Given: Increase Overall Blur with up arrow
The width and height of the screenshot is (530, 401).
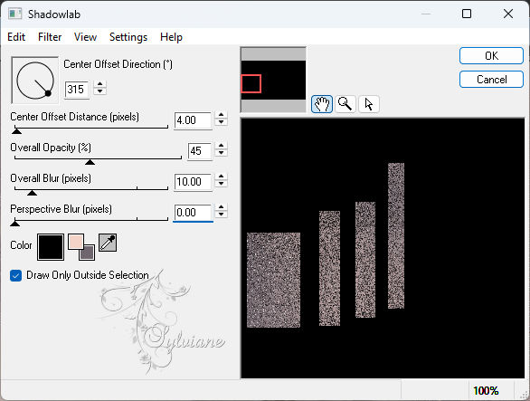Looking at the screenshot, I should click(x=221, y=177).
